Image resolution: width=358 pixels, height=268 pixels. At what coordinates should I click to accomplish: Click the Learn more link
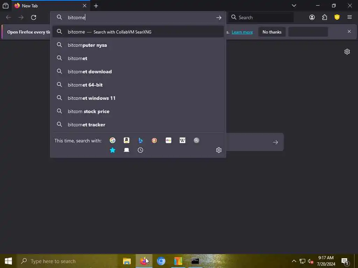coord(242,32)
